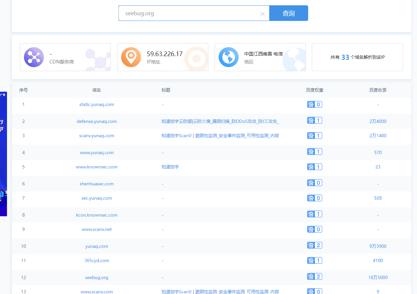Click the 百度收录 column header

(x=378, y=90)
